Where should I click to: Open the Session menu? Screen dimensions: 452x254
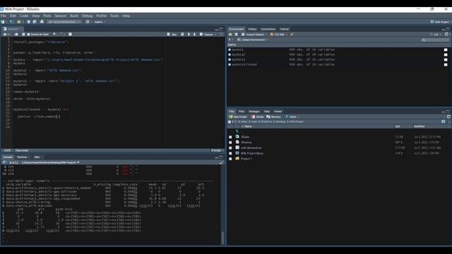(60, 16)
